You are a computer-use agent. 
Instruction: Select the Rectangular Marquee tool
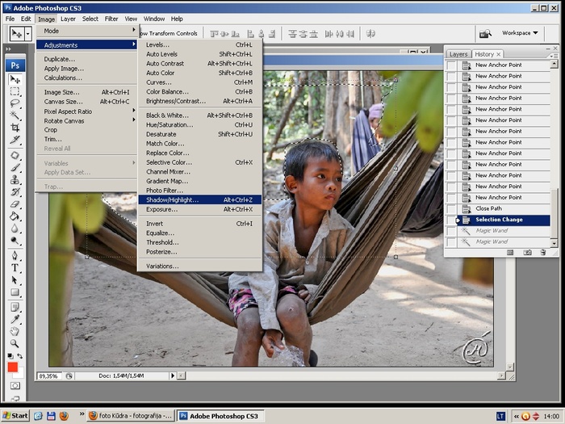coord(15,91)
